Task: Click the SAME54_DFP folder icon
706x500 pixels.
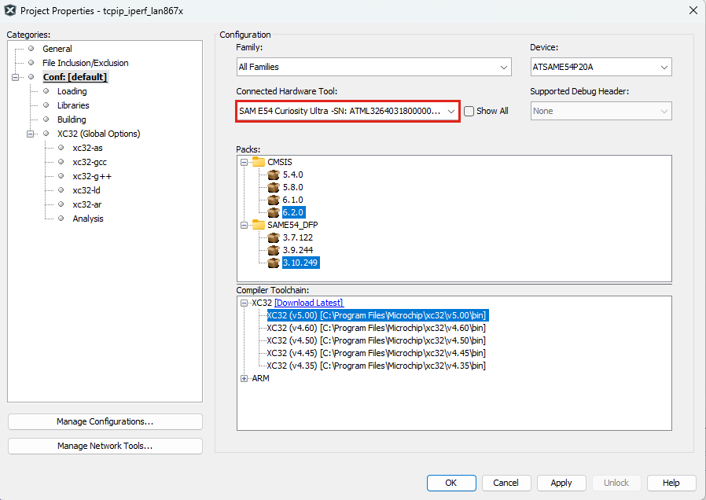Action: pyautogui.click(x=259, y=225)
